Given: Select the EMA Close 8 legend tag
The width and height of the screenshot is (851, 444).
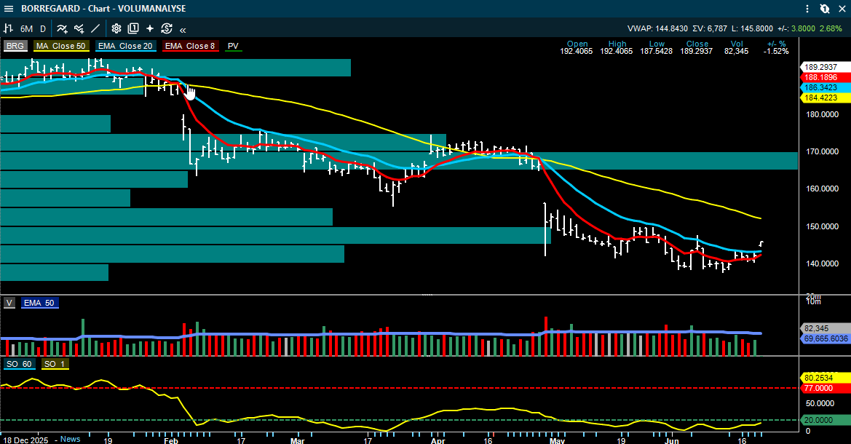Looking at the screenshot, I should (x=190, y=46).
